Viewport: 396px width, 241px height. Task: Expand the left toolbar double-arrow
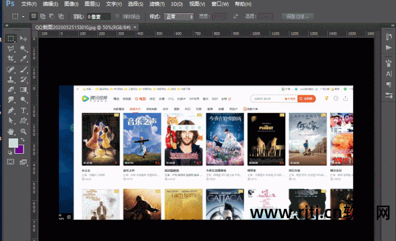pos(7,25)
